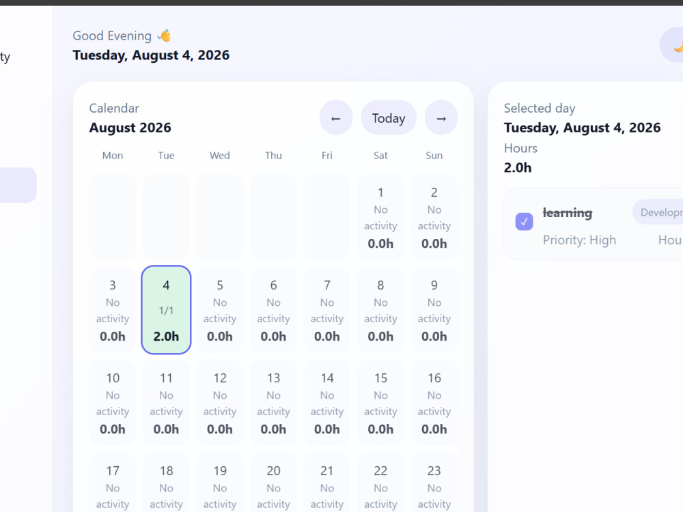Click the Sun column header
Viewport: 683px width, 512px height.
[x=434, y=156]
